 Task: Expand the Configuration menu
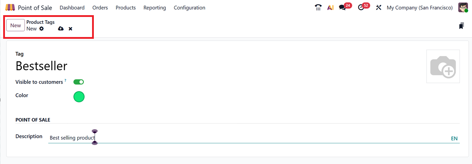click(189, 7)
